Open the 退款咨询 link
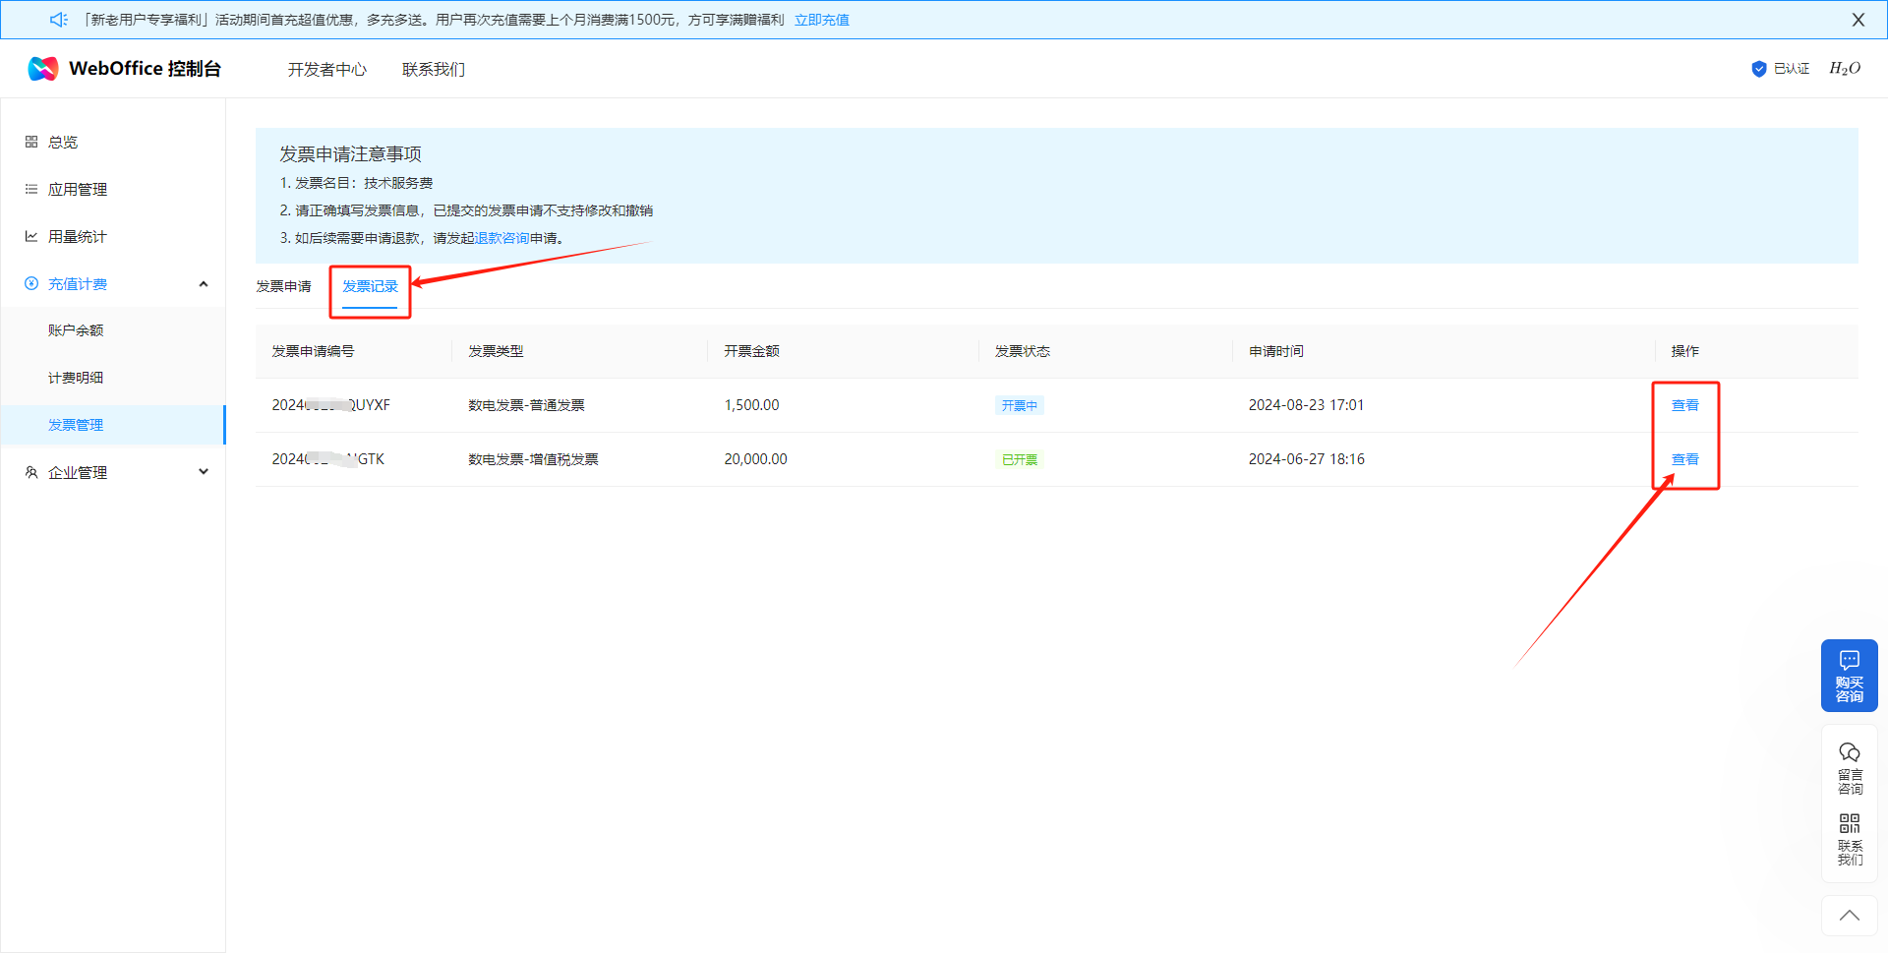Viewport: 1888px width, 953px height. tap(501, 238)
